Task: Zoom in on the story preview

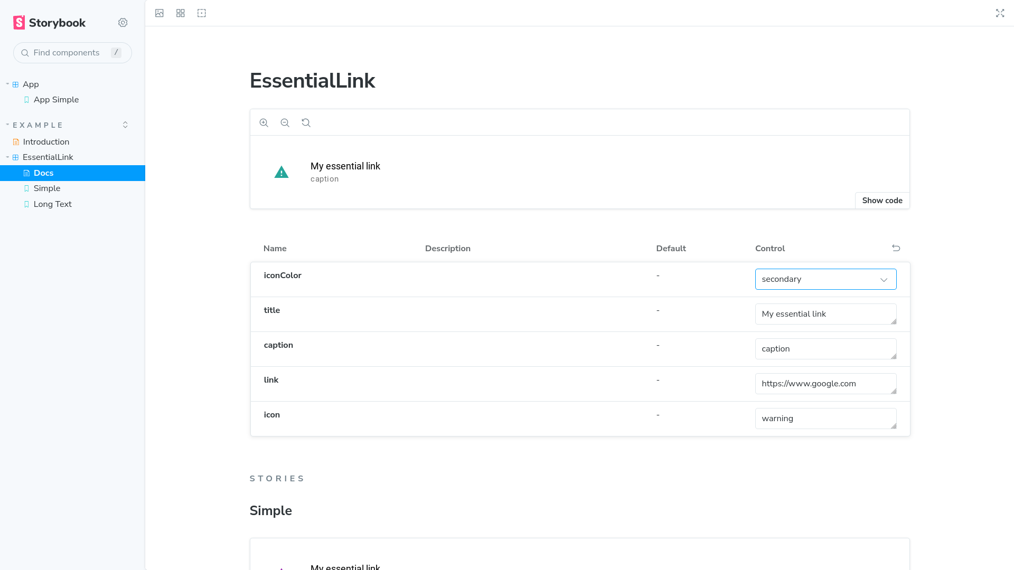Action: pos(264,122)
